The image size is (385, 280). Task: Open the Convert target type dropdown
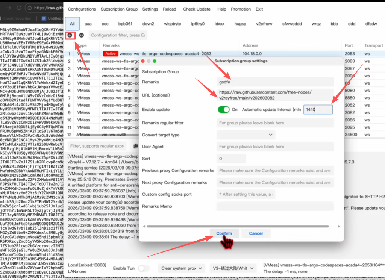[x=246, y=135]
